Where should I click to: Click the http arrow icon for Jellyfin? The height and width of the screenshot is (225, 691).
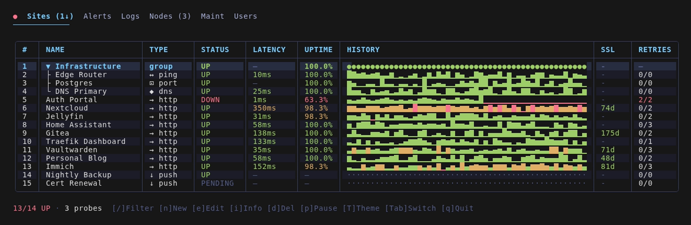[x=152, y=117]
